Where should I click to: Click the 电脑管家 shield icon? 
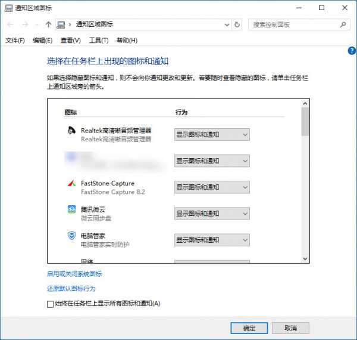coord(71,236)
